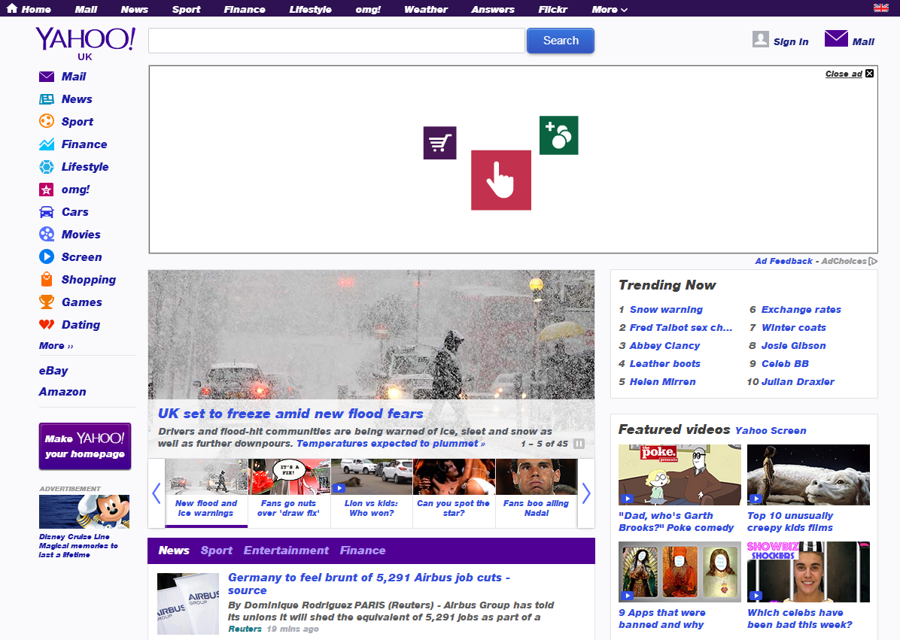
Task: Click the Dating hearts icon
Action: coord(47,325)
